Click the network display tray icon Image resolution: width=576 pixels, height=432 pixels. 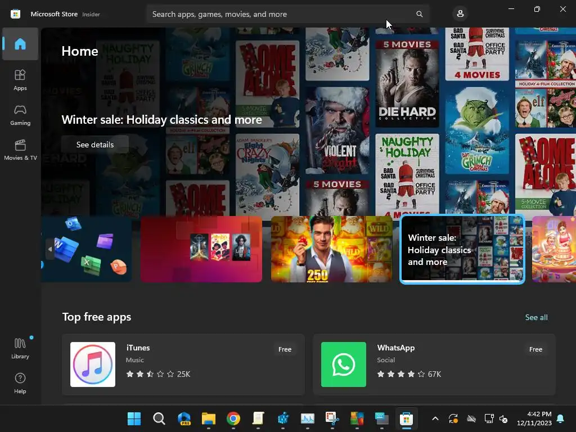click(489, 418)
